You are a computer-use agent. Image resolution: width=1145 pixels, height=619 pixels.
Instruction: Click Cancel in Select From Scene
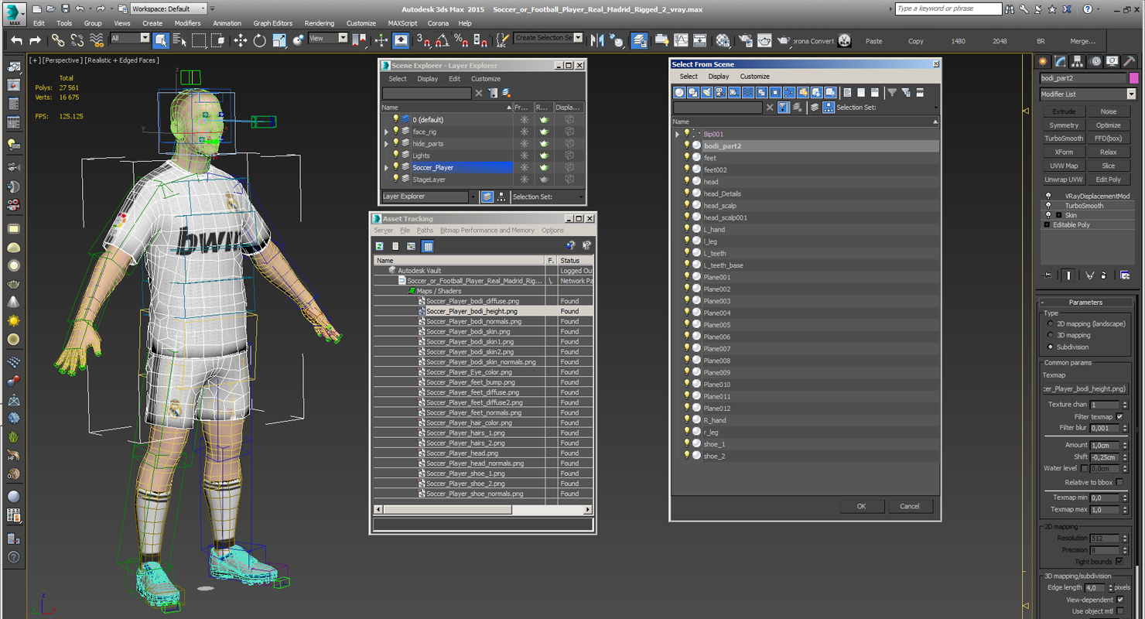pos(910,506)
